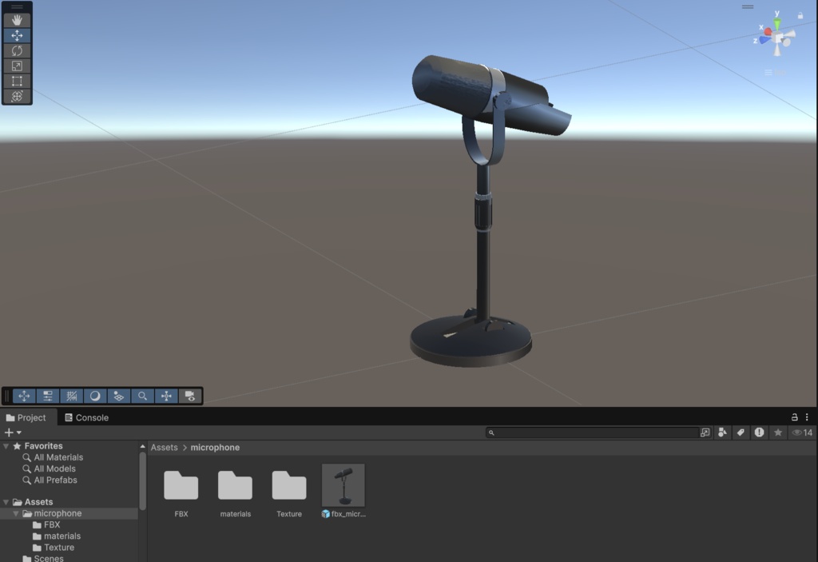Open search in new window icon
Screen dimensions: 818x562
point(705,432)
